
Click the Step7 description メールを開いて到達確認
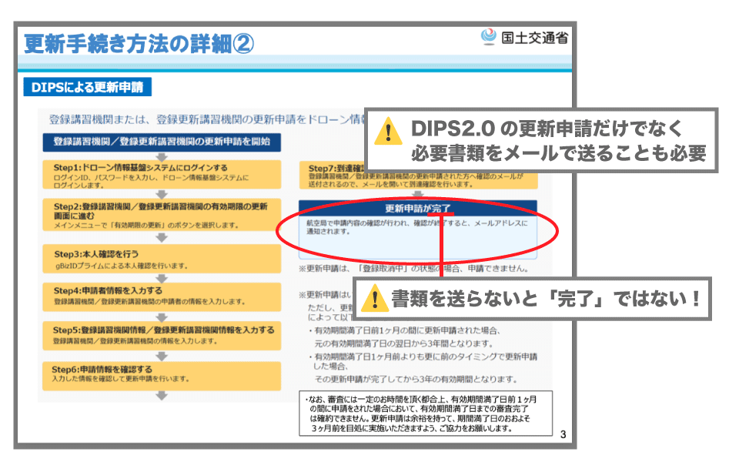tap(416, 180)
